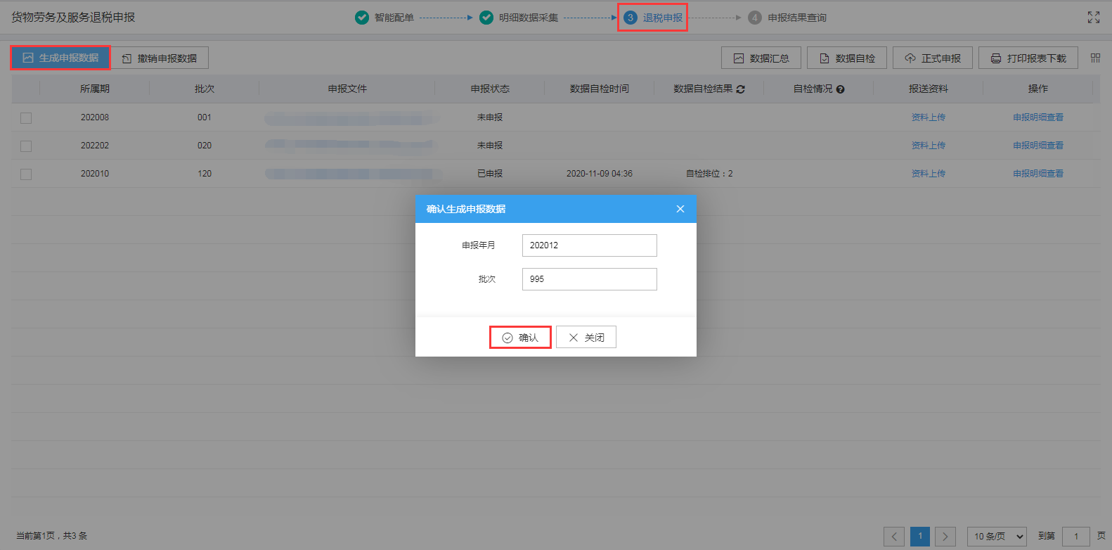
Task: Click 撤销申报数据 button
Action: pos(160,58)
